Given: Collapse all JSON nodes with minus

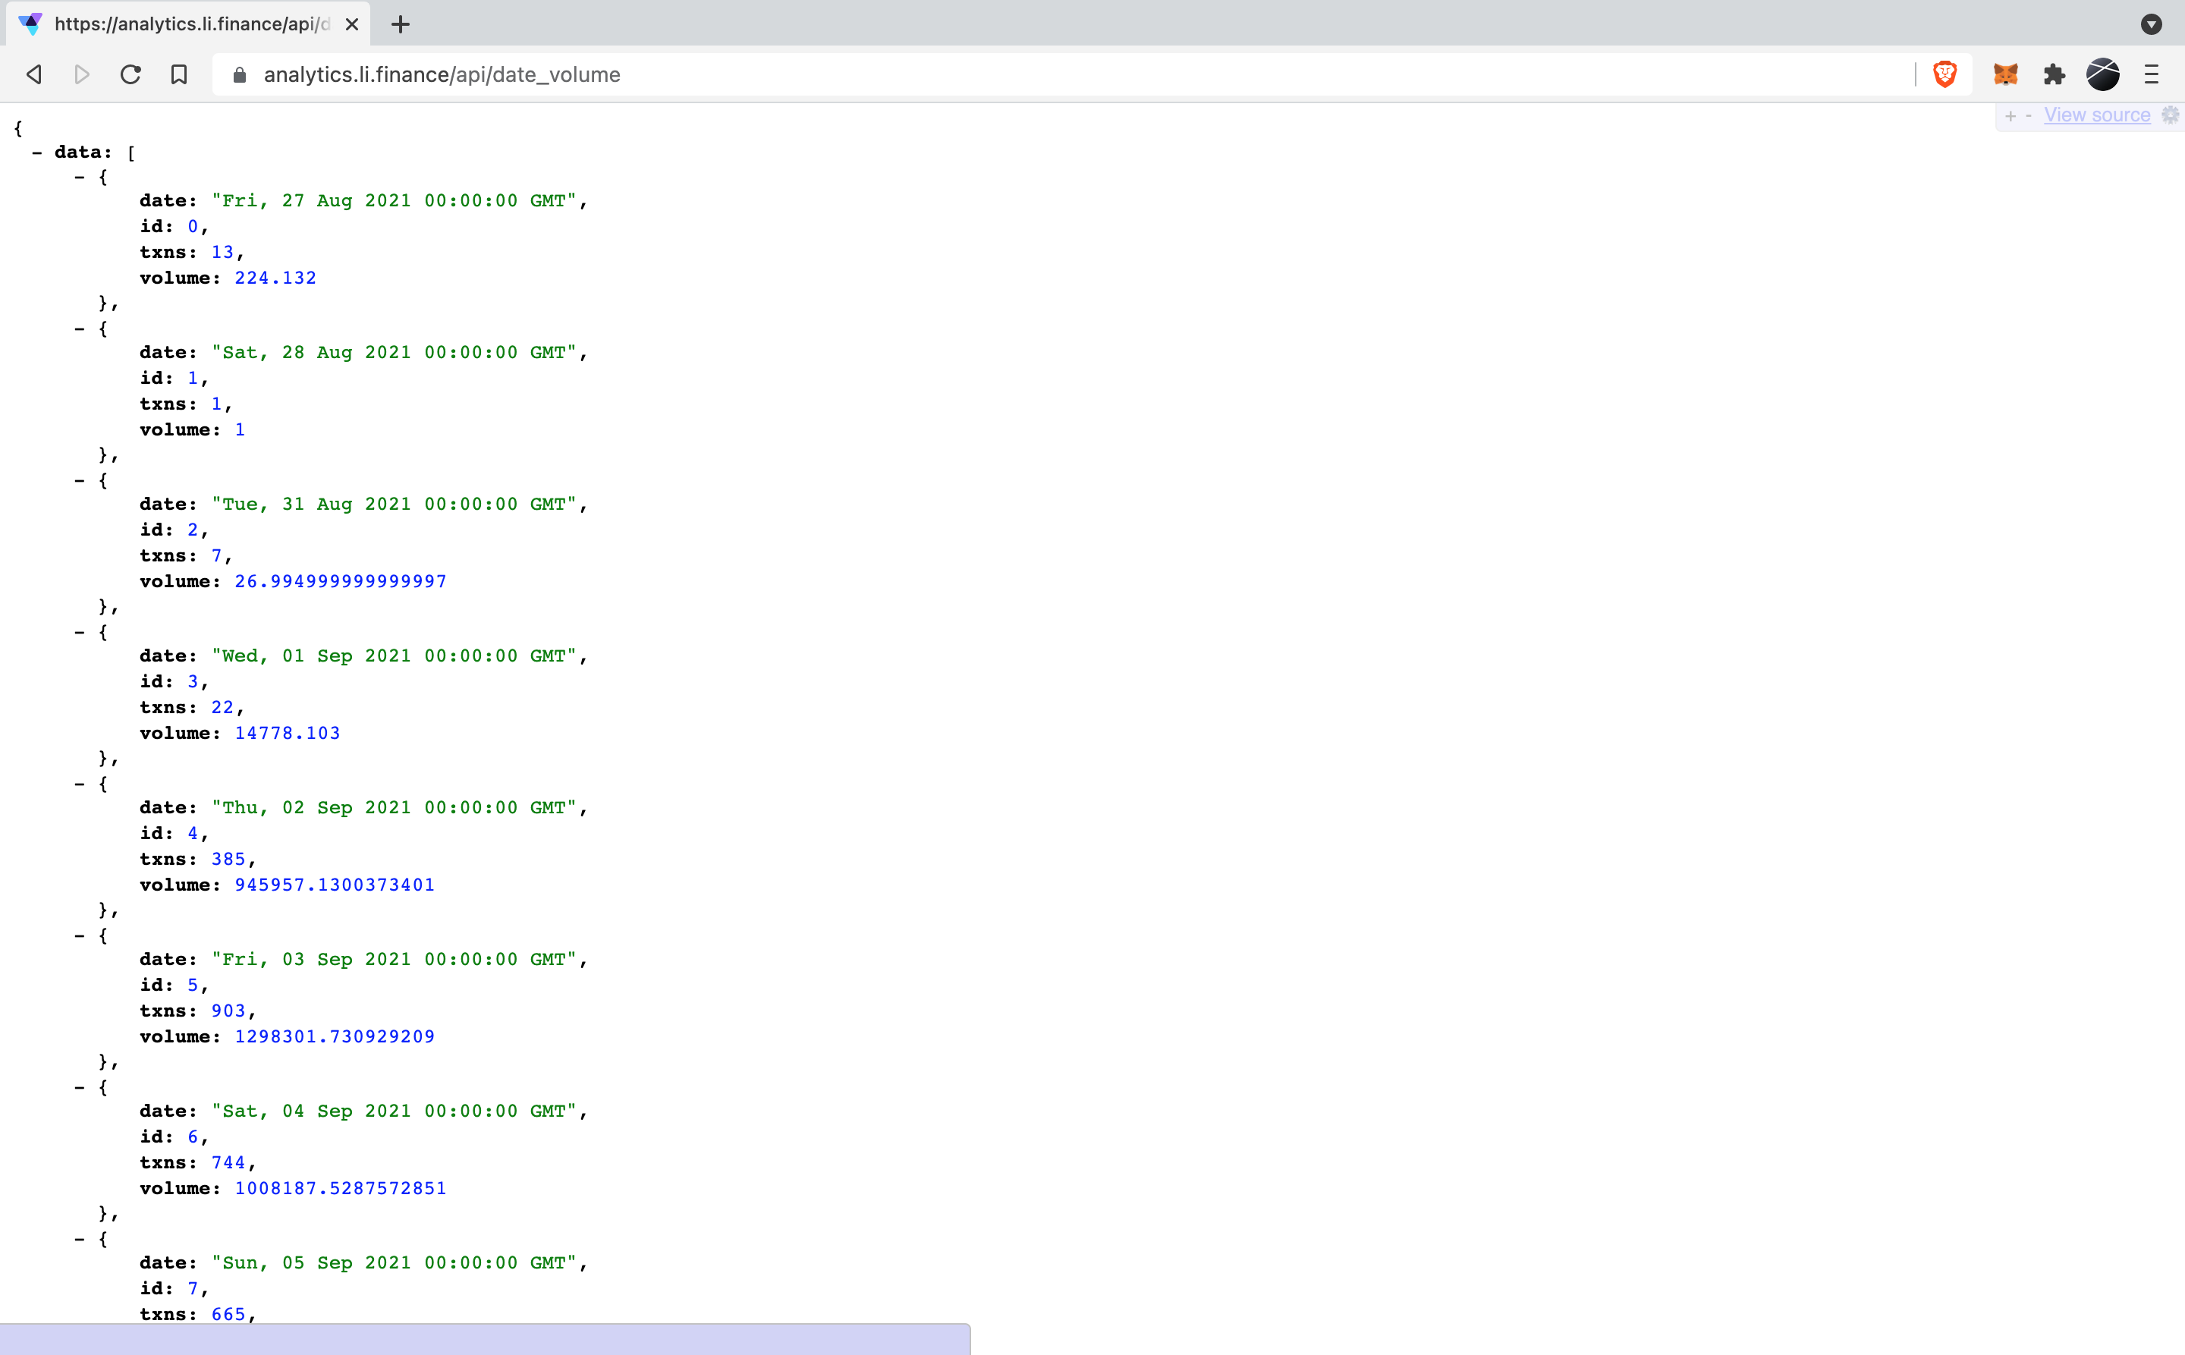Looking at the screenshot, I should pyautogui.click(x=2028, y=115).
